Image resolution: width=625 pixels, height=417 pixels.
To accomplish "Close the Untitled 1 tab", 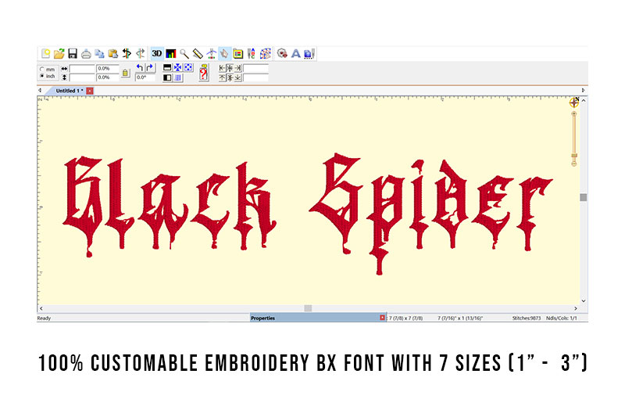I will click(x=90, y=91).
